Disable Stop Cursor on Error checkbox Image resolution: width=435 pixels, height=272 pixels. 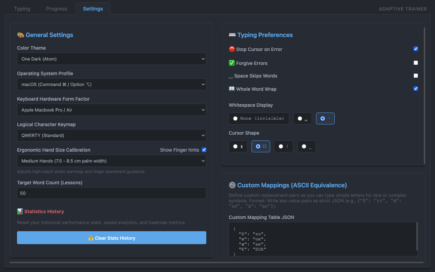click(x=416, y=49)
